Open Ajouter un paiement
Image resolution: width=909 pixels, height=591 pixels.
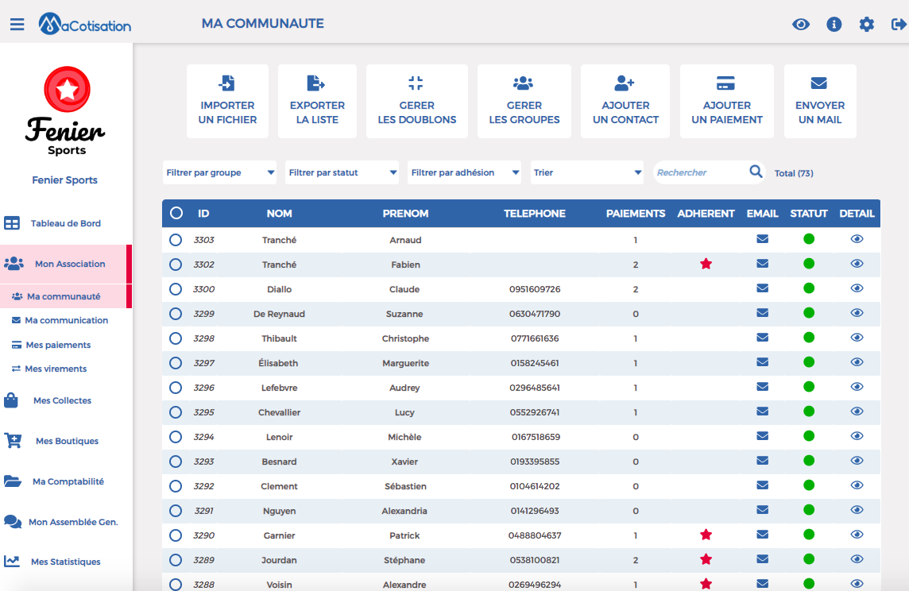pos(726,101)
